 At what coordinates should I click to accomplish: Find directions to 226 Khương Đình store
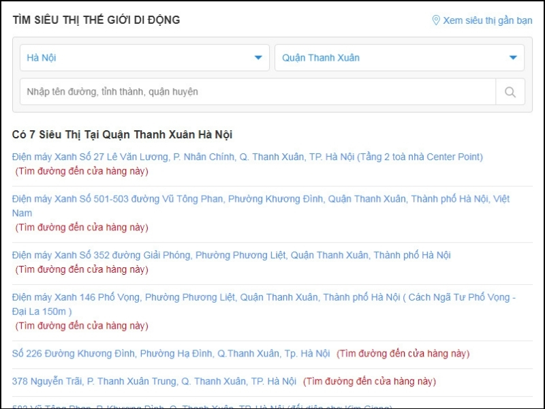(x=403, y=354)
